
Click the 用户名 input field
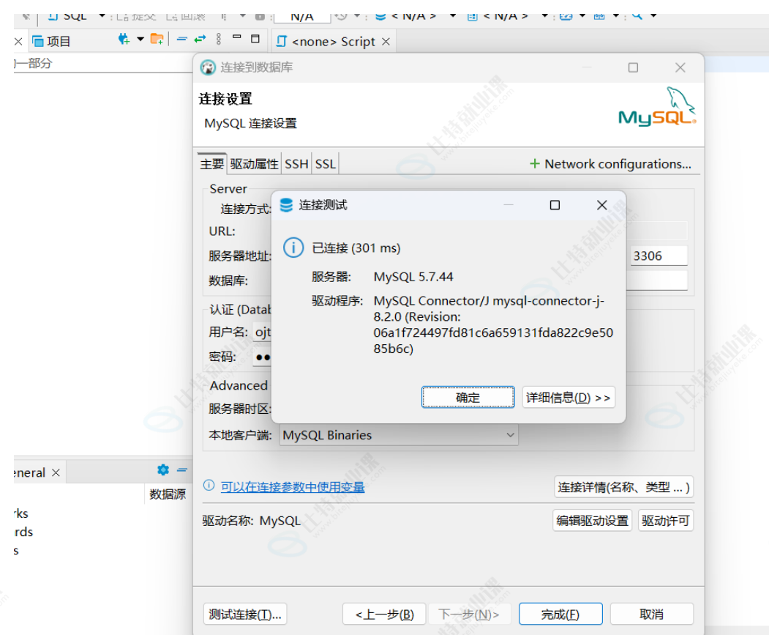[x=262, y=332]
